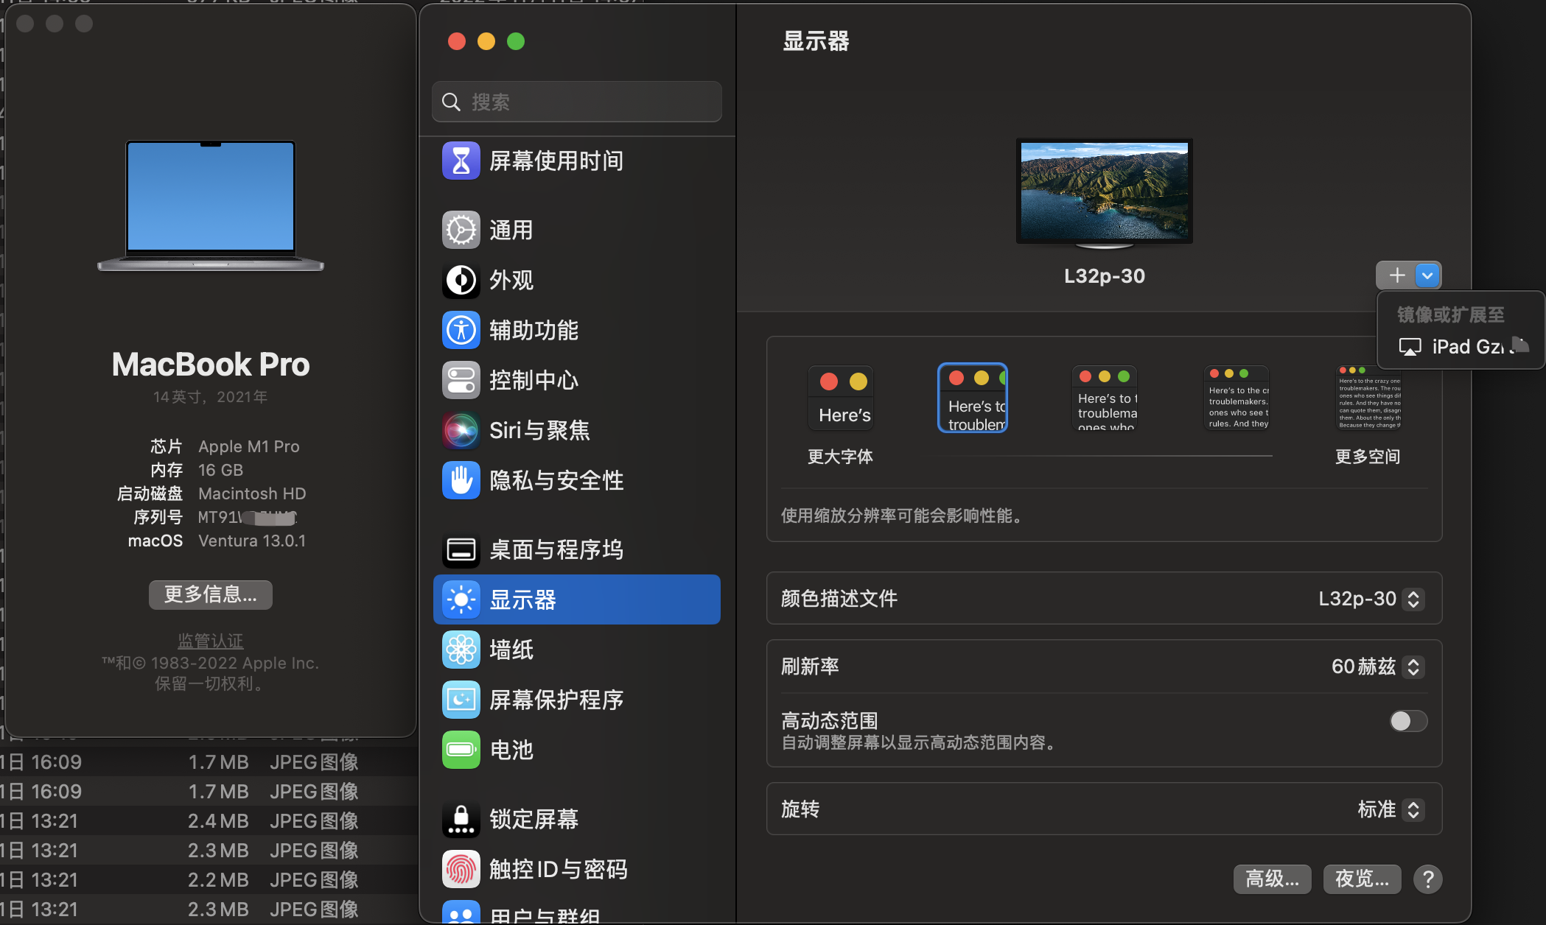The width and height of the screenshot is (1546, 925).
Task: Open Control Center (控制中心) icon
Action: coord(461,380)
